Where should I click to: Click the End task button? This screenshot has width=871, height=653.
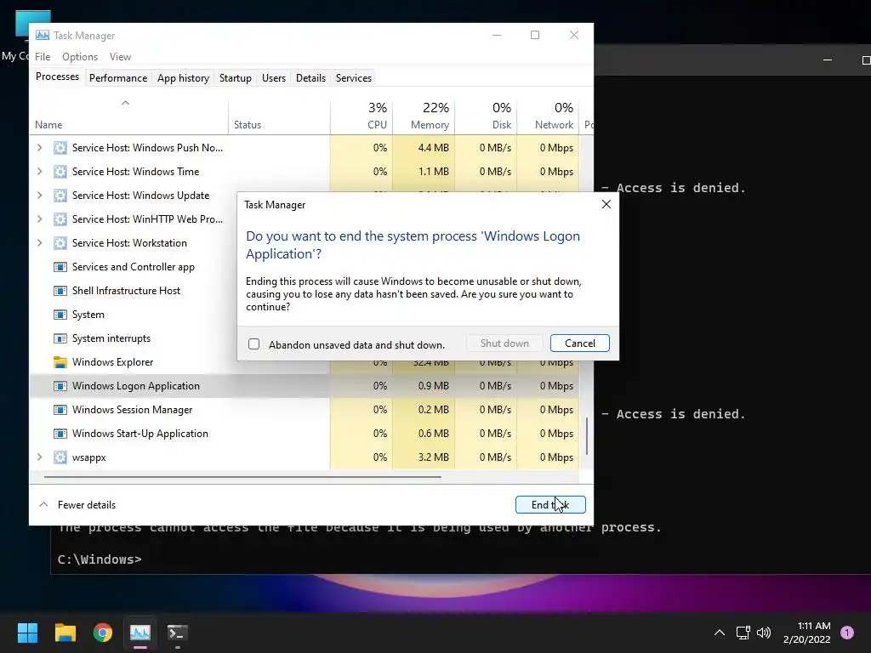coord(550,505)
